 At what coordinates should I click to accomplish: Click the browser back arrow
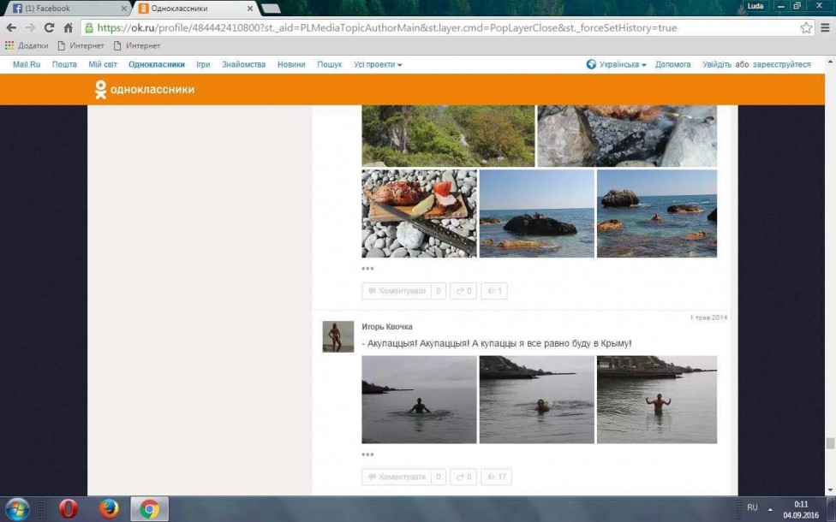coord(11,27)
